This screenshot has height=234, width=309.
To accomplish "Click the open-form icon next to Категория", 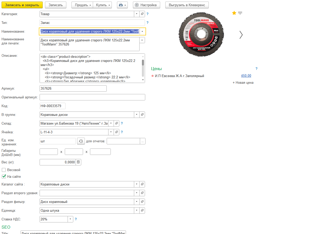I will (x=142, y=14).
